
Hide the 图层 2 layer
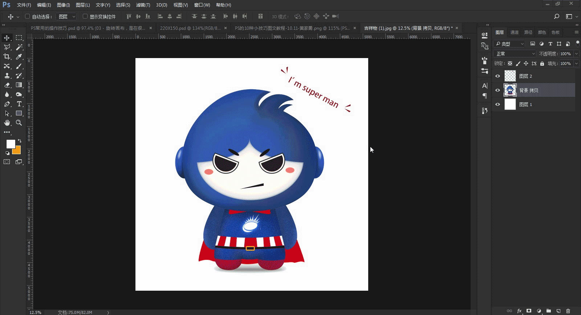[497, 76]
